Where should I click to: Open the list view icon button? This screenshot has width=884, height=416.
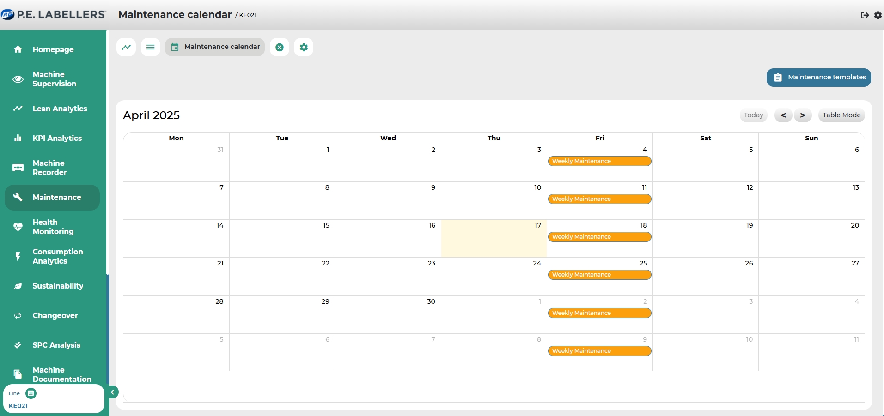click(x=151, y=47)
